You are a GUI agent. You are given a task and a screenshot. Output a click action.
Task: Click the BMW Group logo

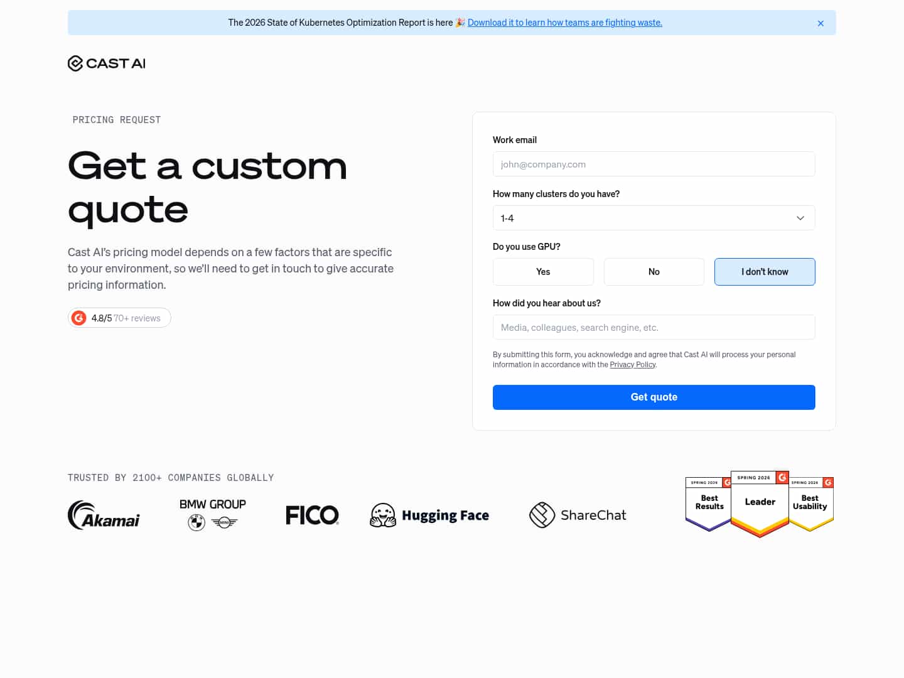click(212, 514)
